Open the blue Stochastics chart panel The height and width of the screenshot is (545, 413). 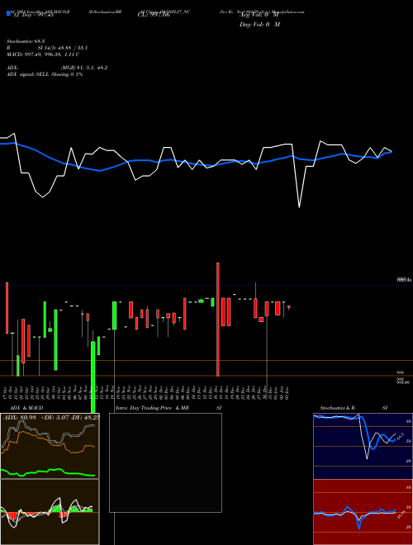pos(363,446)
